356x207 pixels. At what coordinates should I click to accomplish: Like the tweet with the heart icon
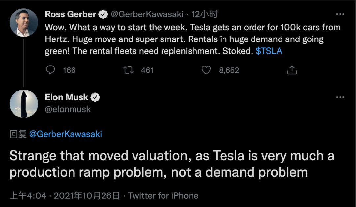(206, 70)
